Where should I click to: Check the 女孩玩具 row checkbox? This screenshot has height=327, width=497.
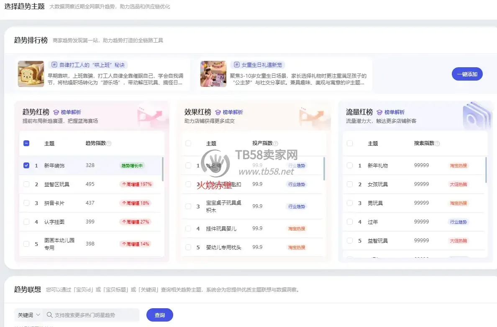pyautogui.click(x=350, y=184)
